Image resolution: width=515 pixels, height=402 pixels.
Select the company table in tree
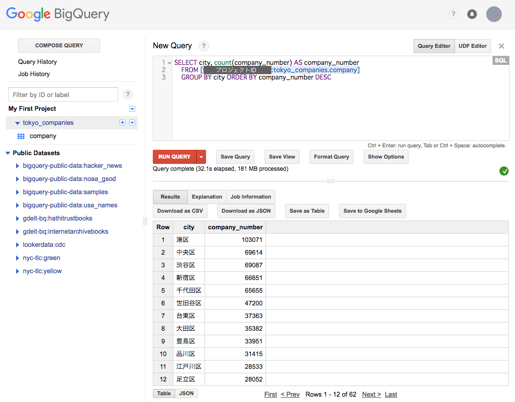pyautogui.click(x=42, y=136)
